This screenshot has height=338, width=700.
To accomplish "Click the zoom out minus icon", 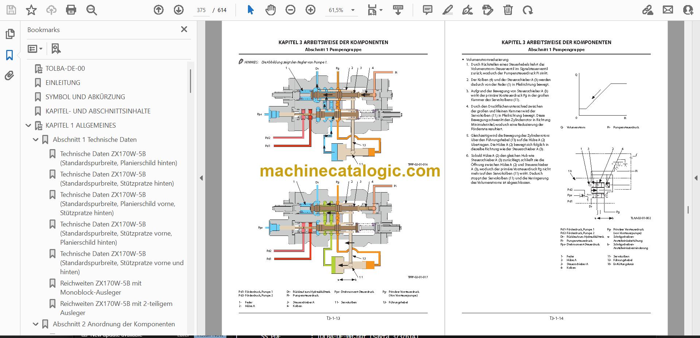I will (291, 10).
